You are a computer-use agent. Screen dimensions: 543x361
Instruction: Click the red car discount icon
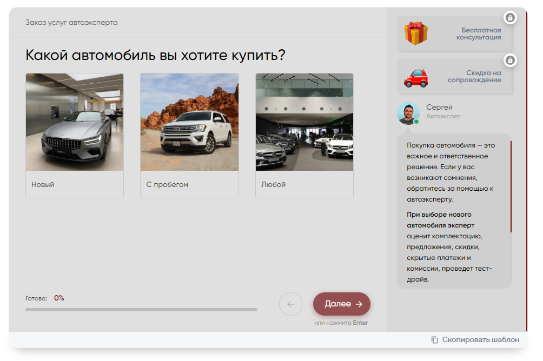click(x=415, y=77)
